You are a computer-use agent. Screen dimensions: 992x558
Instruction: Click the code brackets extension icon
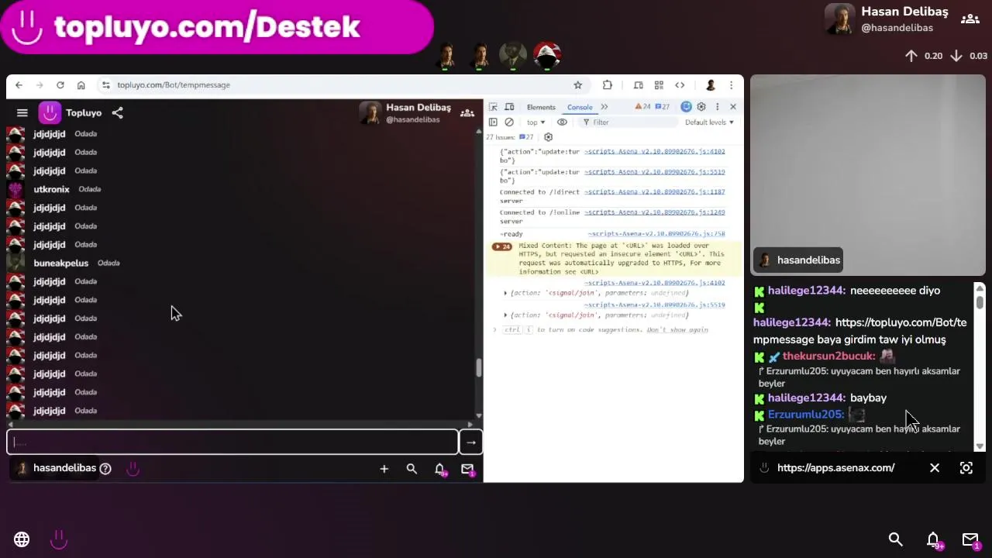pos(680,85)
